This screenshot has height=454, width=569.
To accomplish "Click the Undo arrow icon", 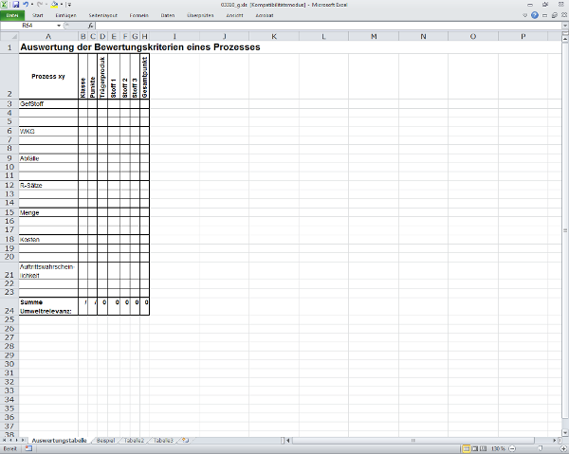I will pos(27,5).
